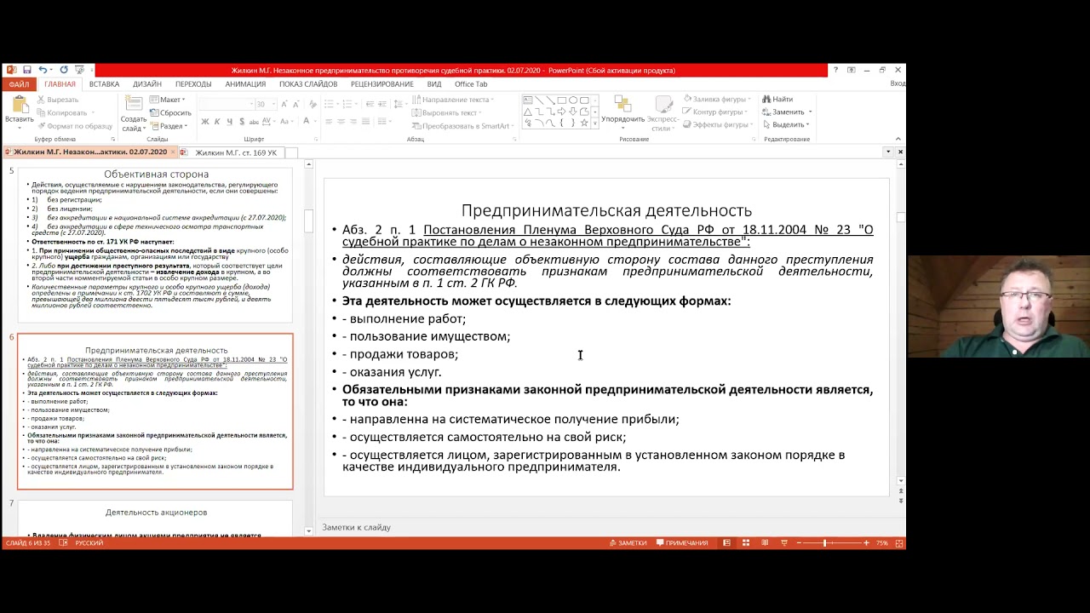Toggle bold (Ж) formatting

pyautogui.click(x=205, y=122)
